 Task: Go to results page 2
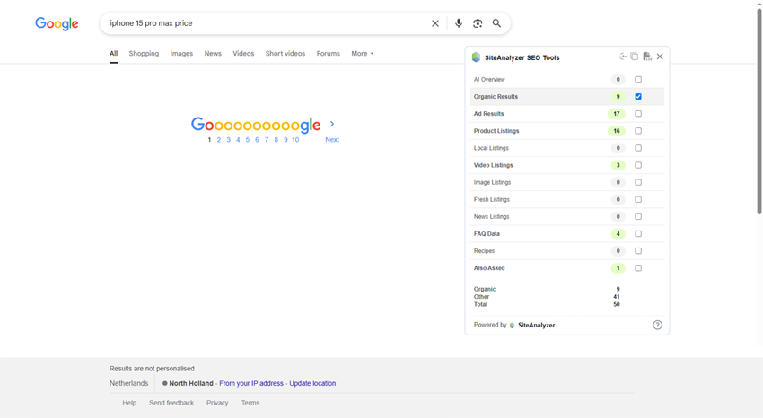(219, 140)
